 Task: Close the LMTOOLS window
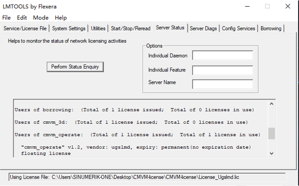[288, 6]
